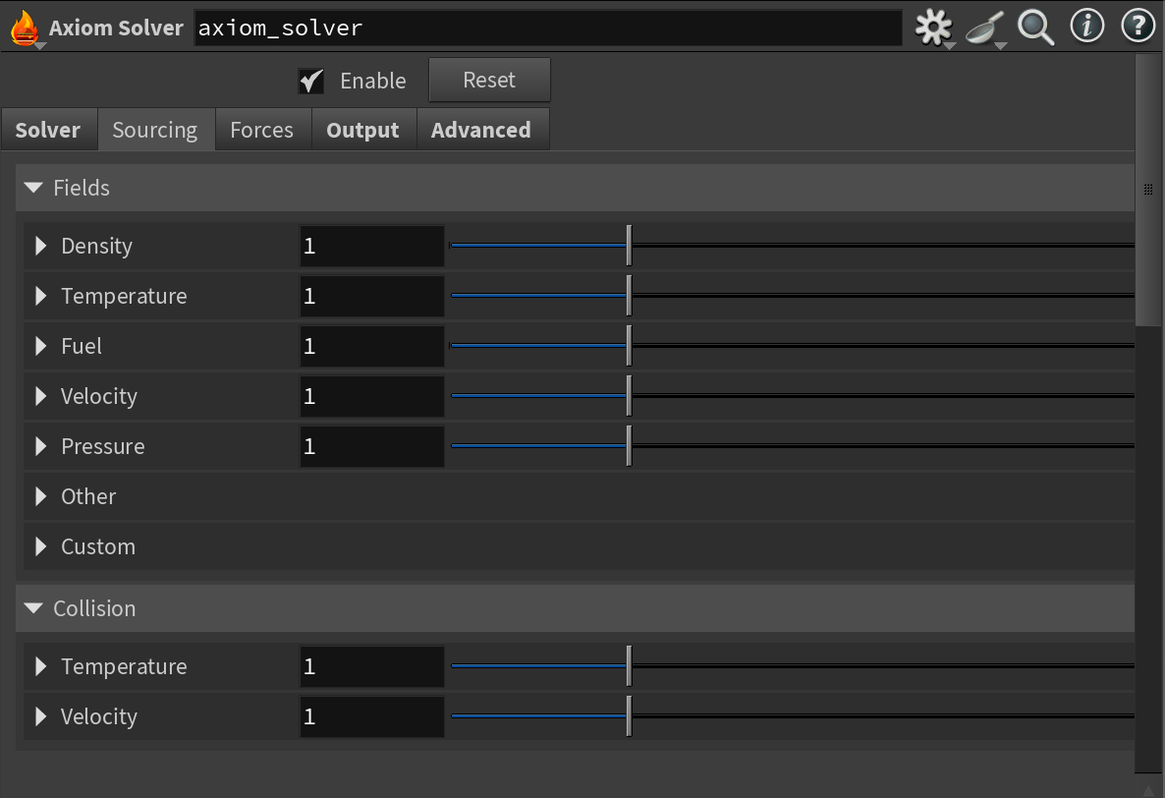Viewport: 1165px width, 798px height.
Task: Click the node name field axiom_solver
Action: click(547, 28)
